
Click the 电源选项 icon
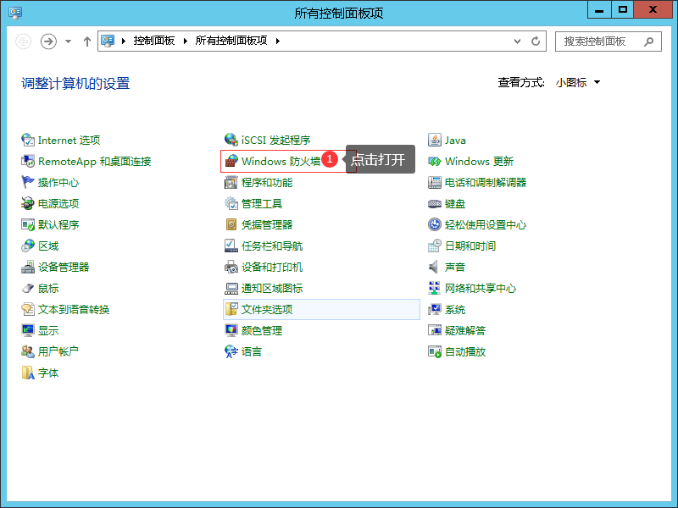[28, 204]
